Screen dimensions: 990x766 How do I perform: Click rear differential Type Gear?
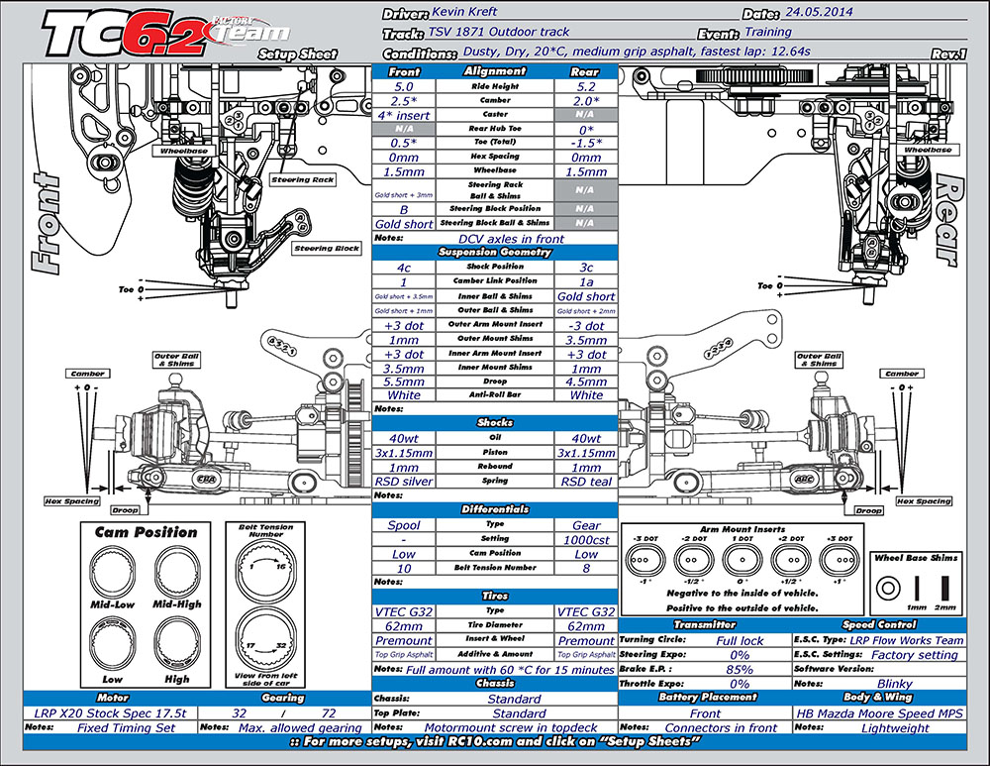point(586,525)
